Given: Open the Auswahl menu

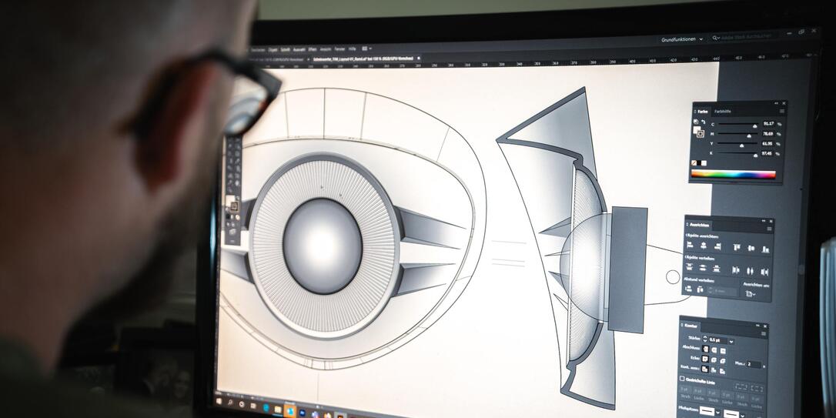Looking at the screenshot, I should (299, 49).
